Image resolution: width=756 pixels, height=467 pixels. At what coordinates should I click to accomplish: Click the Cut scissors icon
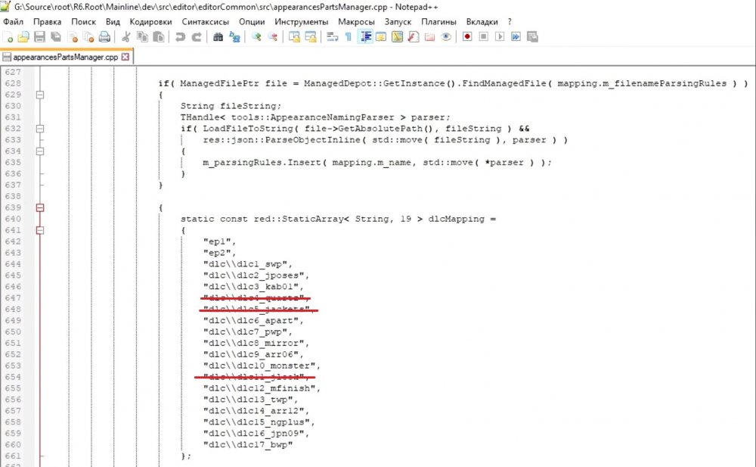[125, 36]
